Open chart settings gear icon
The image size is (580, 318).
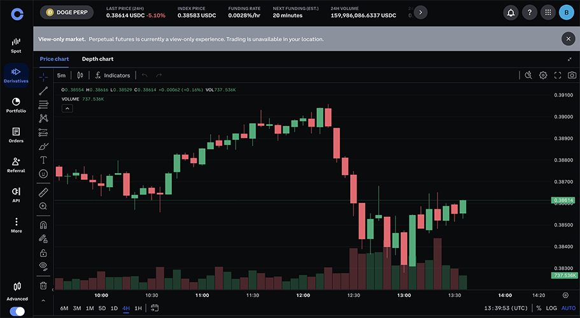[543, 75]
